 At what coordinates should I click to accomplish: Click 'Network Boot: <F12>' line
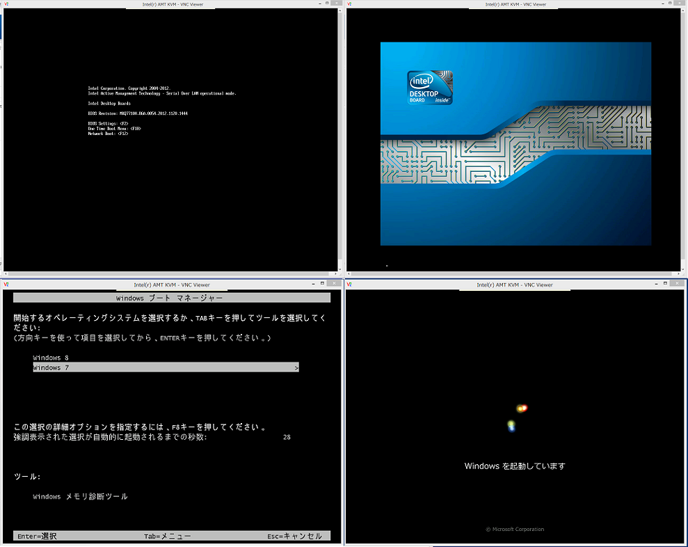click(108, 134)
